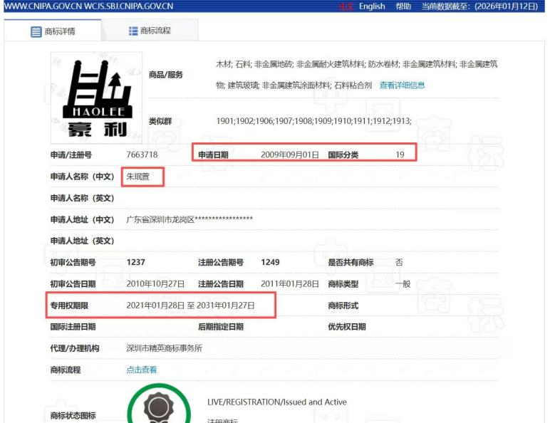Click the 商标详情 tab document icon

tap(36, 31)
